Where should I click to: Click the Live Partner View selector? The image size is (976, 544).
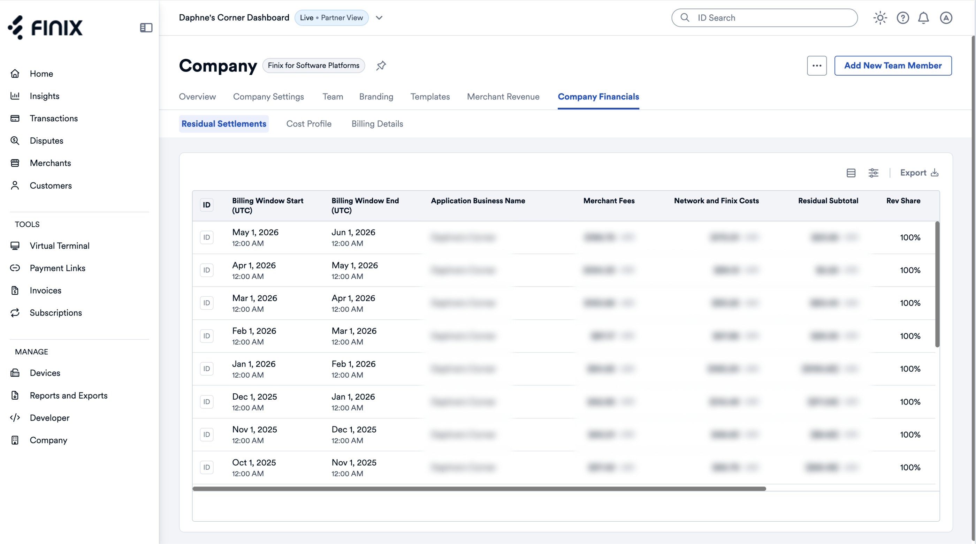(x=331, y=18)
